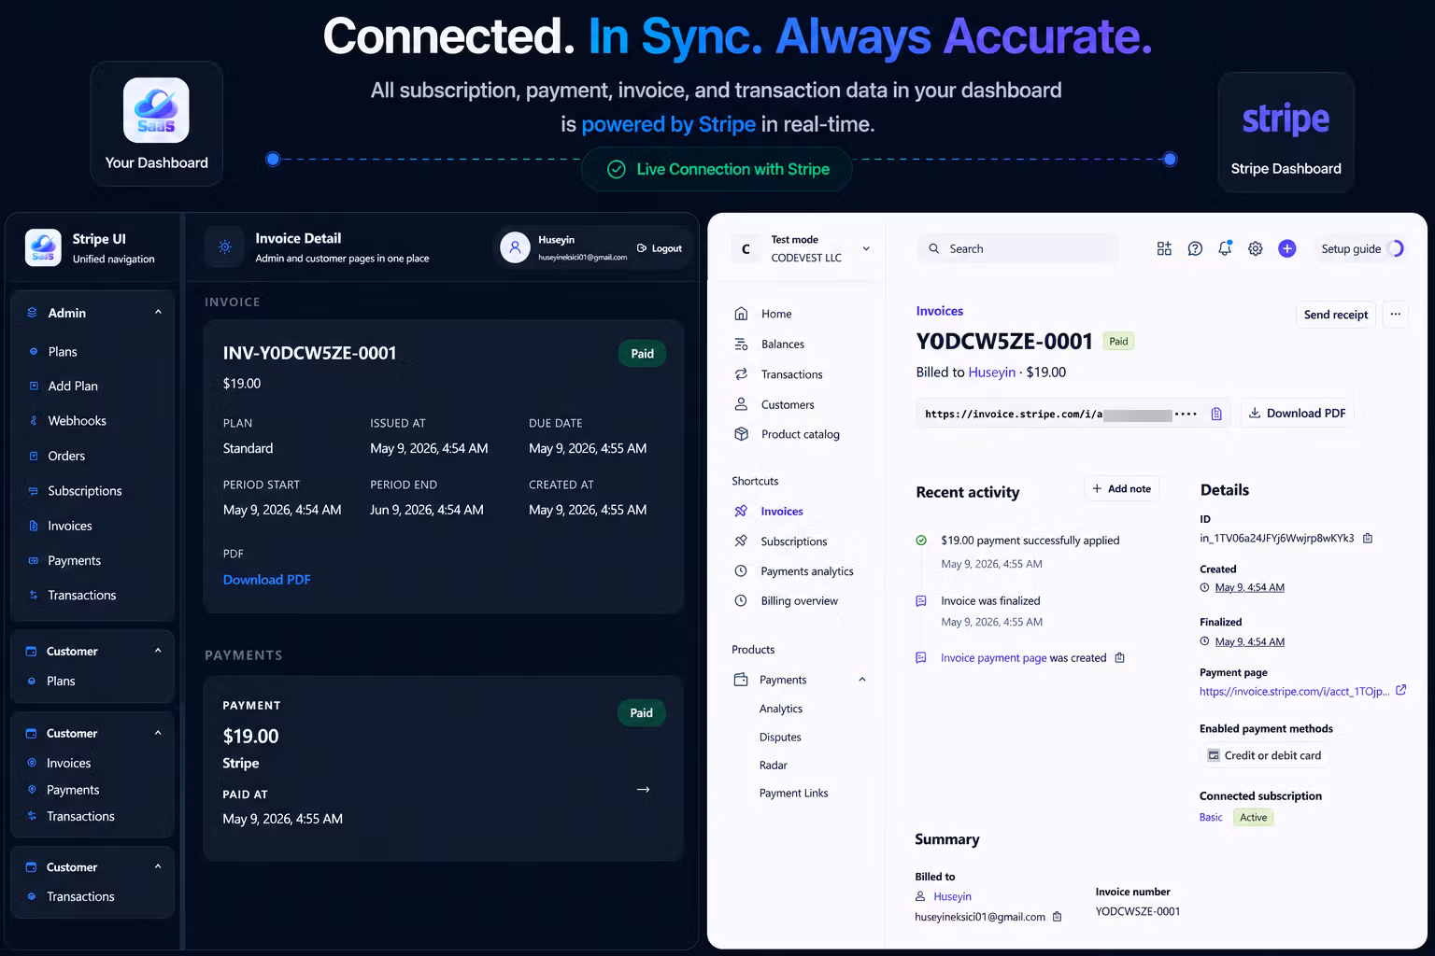Open Orders in the Admin menu

pos(66,456)
